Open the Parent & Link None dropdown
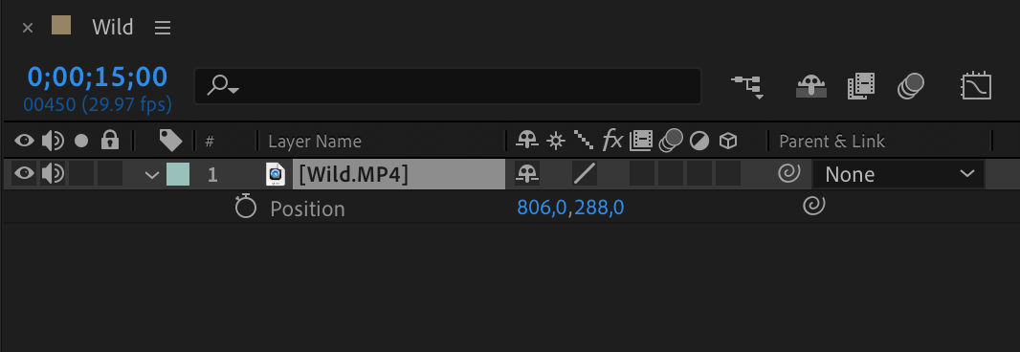1020x352 pixels. [898, 174]
